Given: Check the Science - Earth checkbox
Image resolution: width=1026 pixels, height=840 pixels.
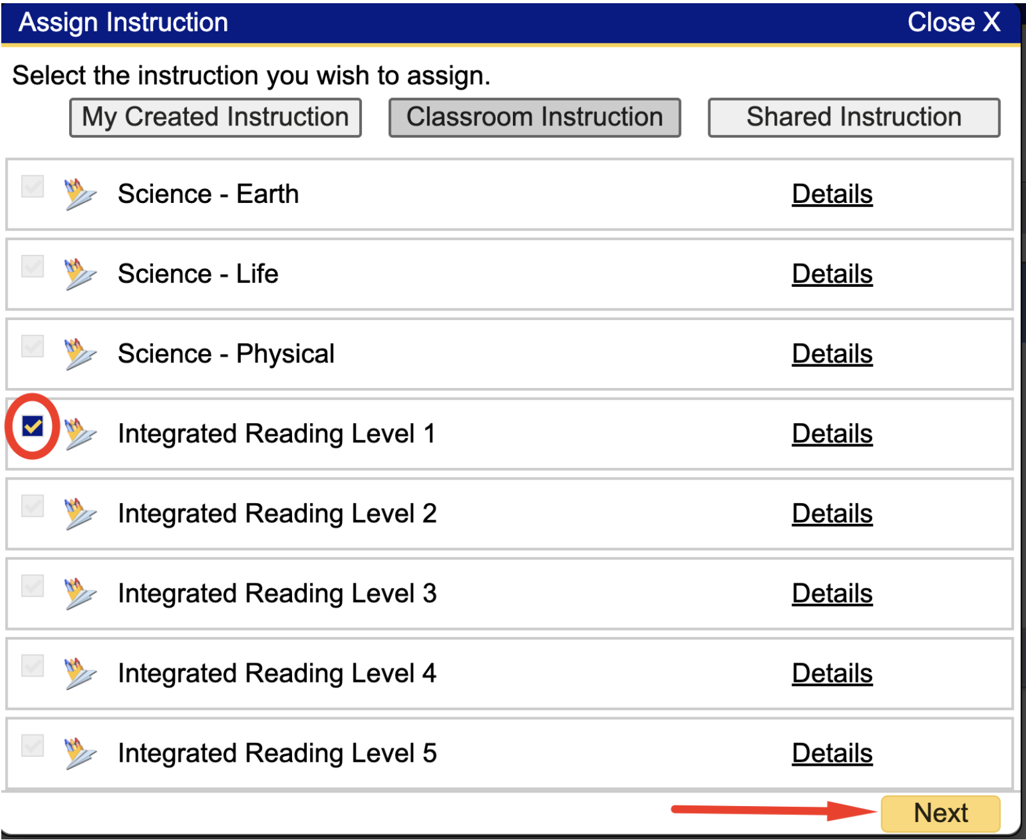Looking at the screenshot, I should pyautogui.click(x=31, y=187).
